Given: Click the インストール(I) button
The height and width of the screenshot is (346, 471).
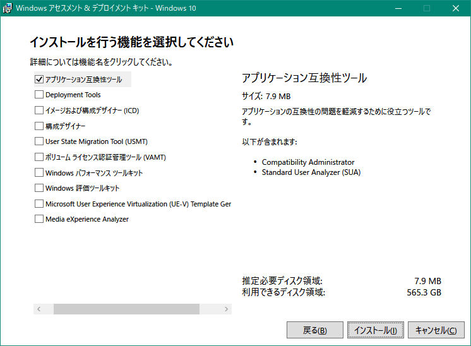Looking at the screenshot, I should point(376,330).
